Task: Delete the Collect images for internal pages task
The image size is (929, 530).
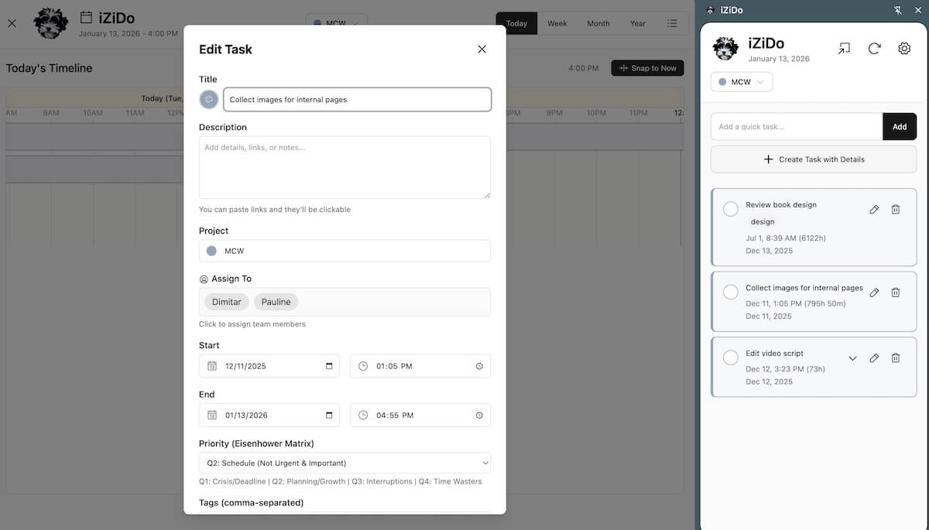Action: point(896,292)
